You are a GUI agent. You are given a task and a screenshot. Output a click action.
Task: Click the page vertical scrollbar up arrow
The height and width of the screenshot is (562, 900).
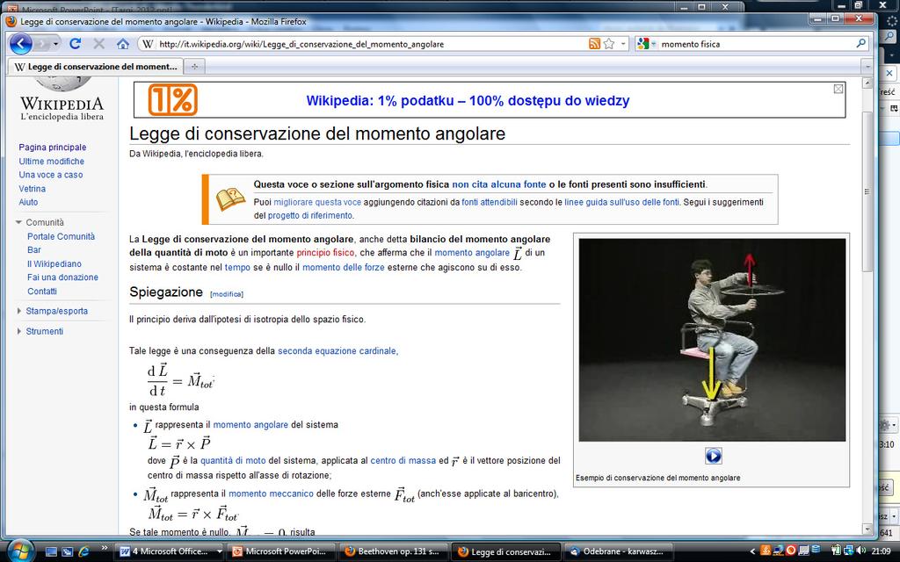(x=867, y=83)
